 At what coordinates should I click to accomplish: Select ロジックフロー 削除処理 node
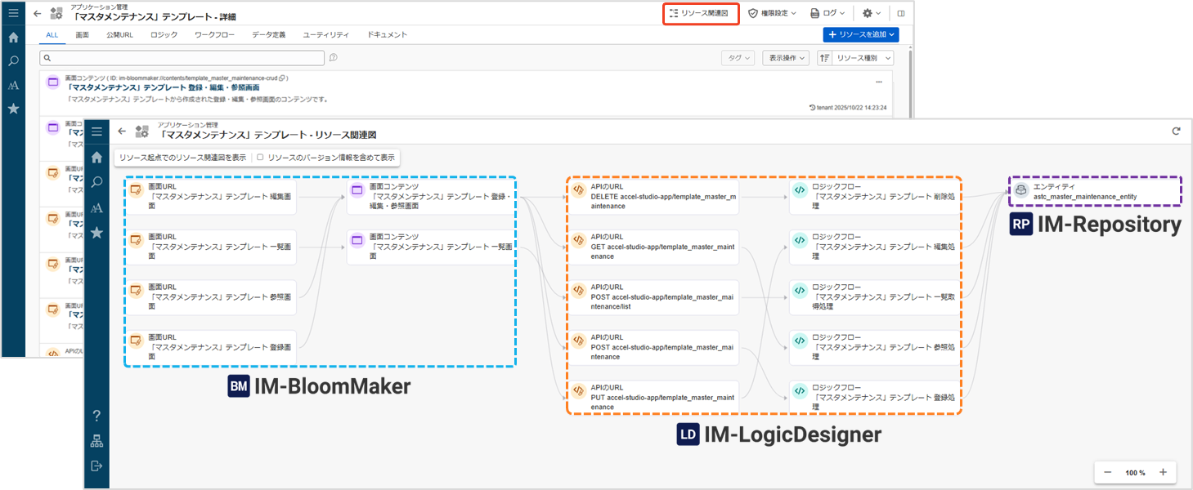(875, 196)
